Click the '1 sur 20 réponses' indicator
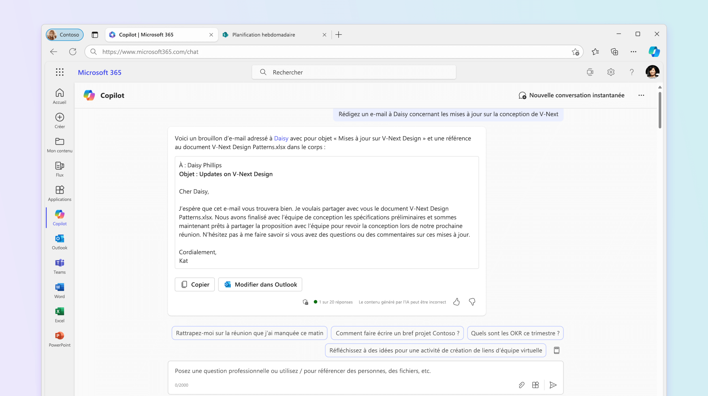Image resolution: width=708 pixels, height=396 pixels. [x=333, y=302]
